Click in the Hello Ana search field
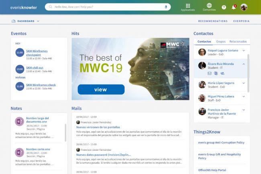Viewport: 261px width, 174px height. point(108,7)
